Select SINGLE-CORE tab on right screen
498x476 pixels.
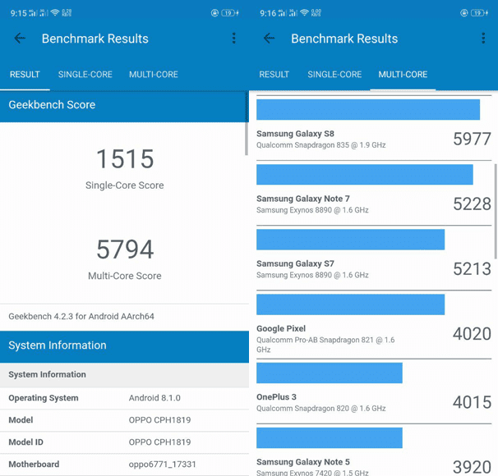point(334,75)
